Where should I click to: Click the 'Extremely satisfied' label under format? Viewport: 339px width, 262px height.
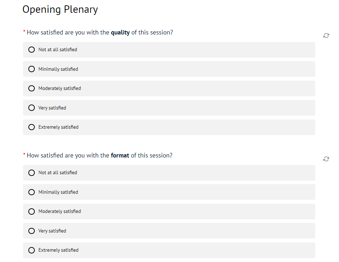(59, 250)
